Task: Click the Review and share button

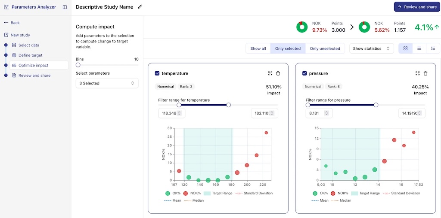Action: click(416, 7)
